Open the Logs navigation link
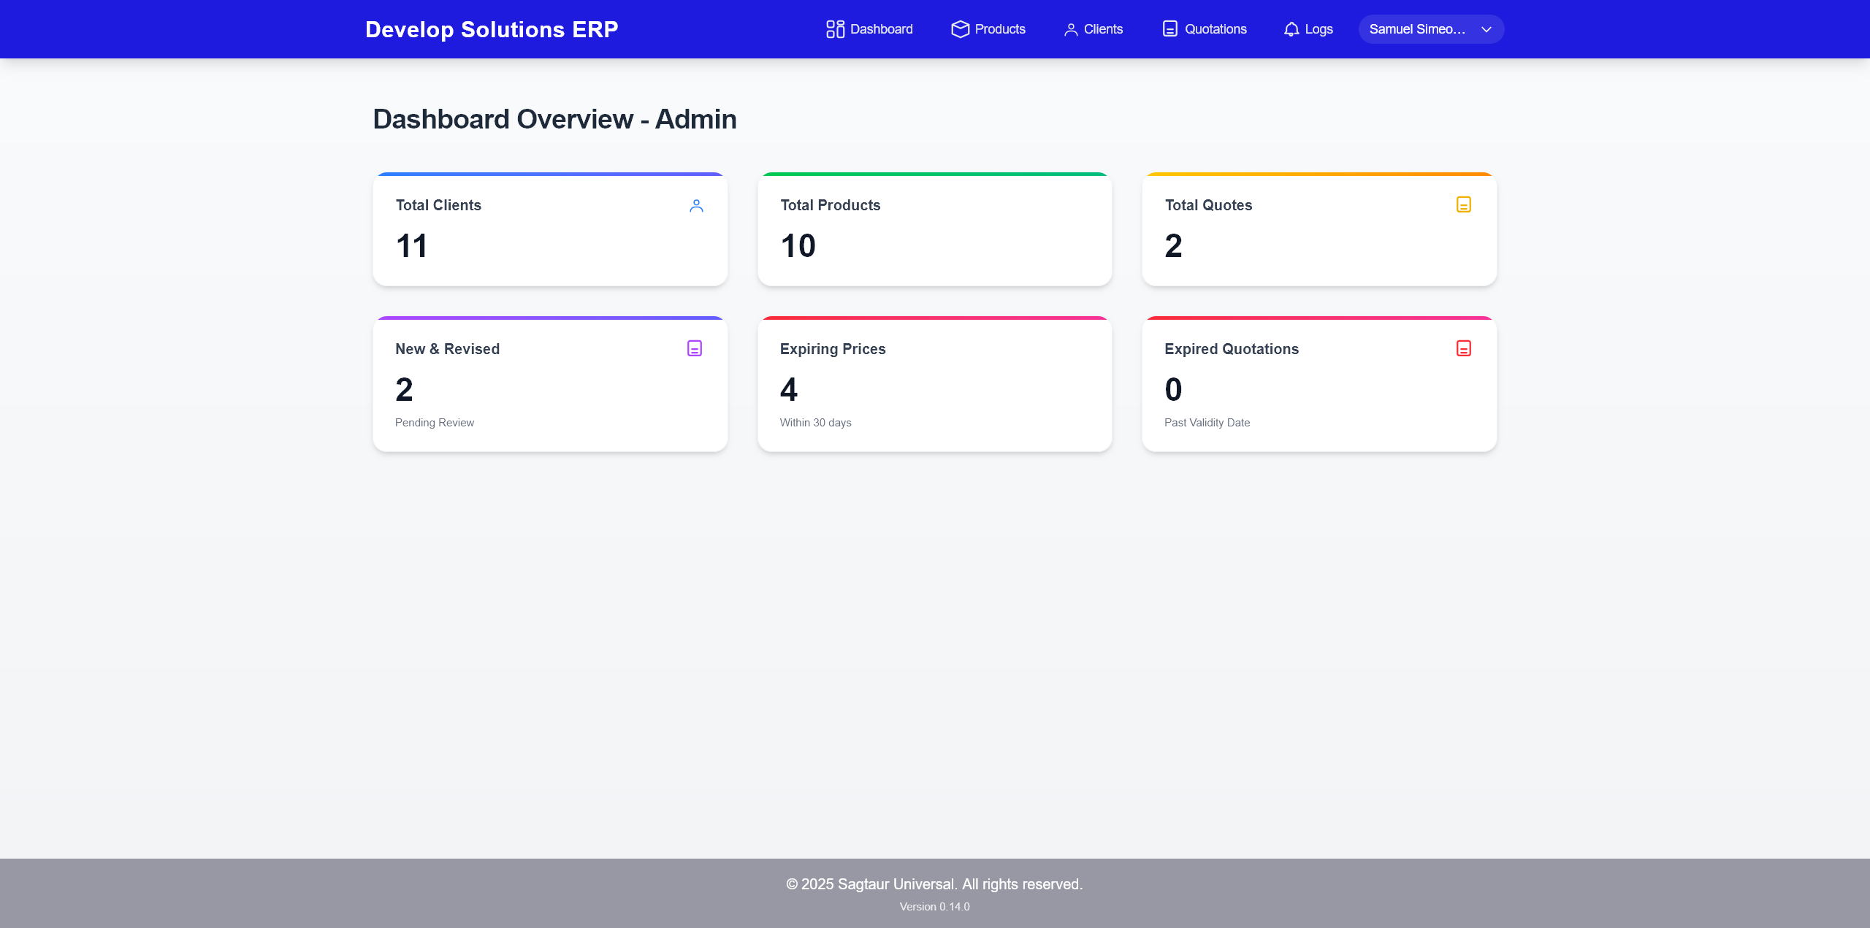This screenshot has width=1870, height=928. click(1318, 29)
